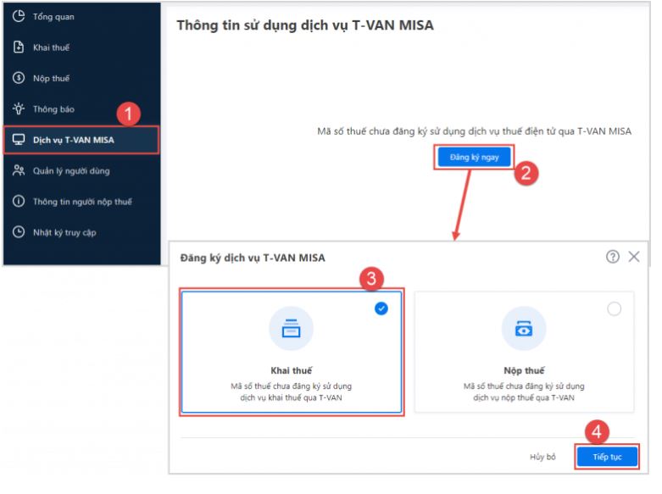Select the Nộp thuế radio circle
Screen dimensions: 662x494
(x=615, y=309)
